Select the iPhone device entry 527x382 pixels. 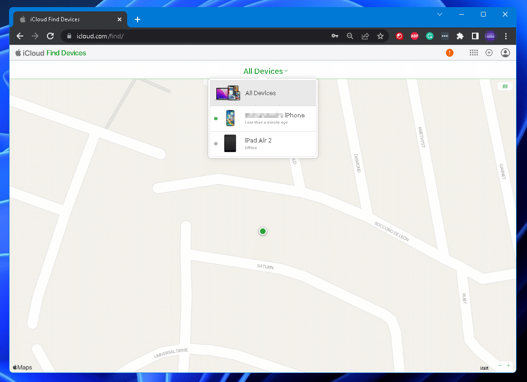click(263, 118)
